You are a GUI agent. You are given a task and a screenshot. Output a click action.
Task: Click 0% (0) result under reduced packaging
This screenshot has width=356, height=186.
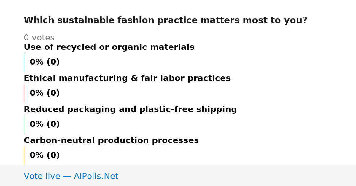pos(44,124)
